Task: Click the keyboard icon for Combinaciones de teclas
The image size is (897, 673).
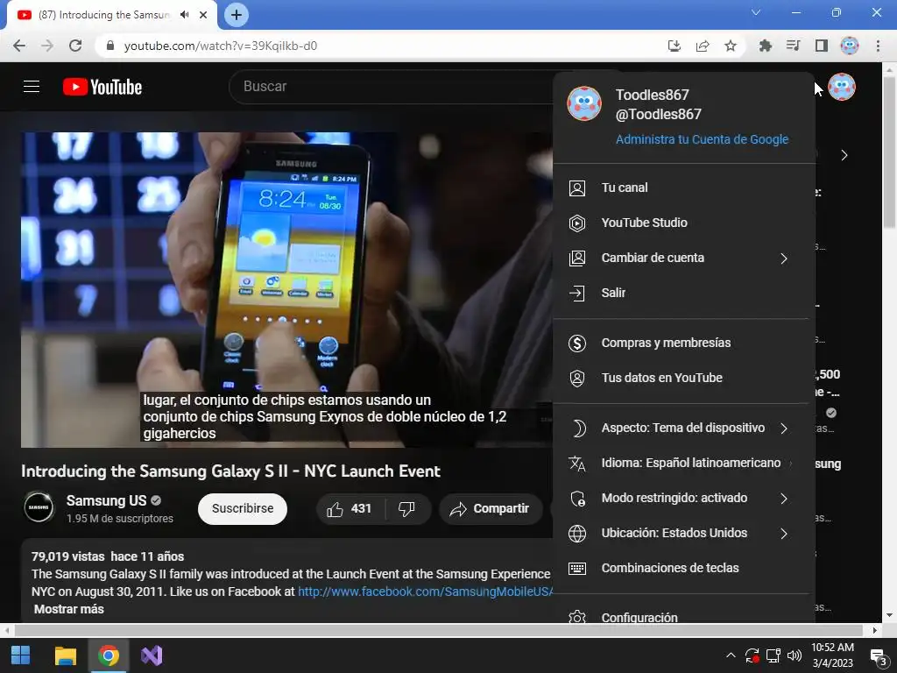Action: click(577, 568)
